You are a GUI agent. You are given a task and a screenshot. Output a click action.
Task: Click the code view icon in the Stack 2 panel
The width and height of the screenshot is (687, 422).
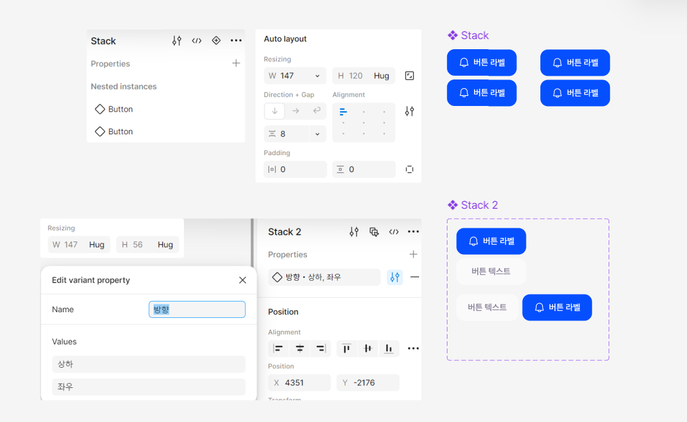pyautogui.click(x=394, y=232)
